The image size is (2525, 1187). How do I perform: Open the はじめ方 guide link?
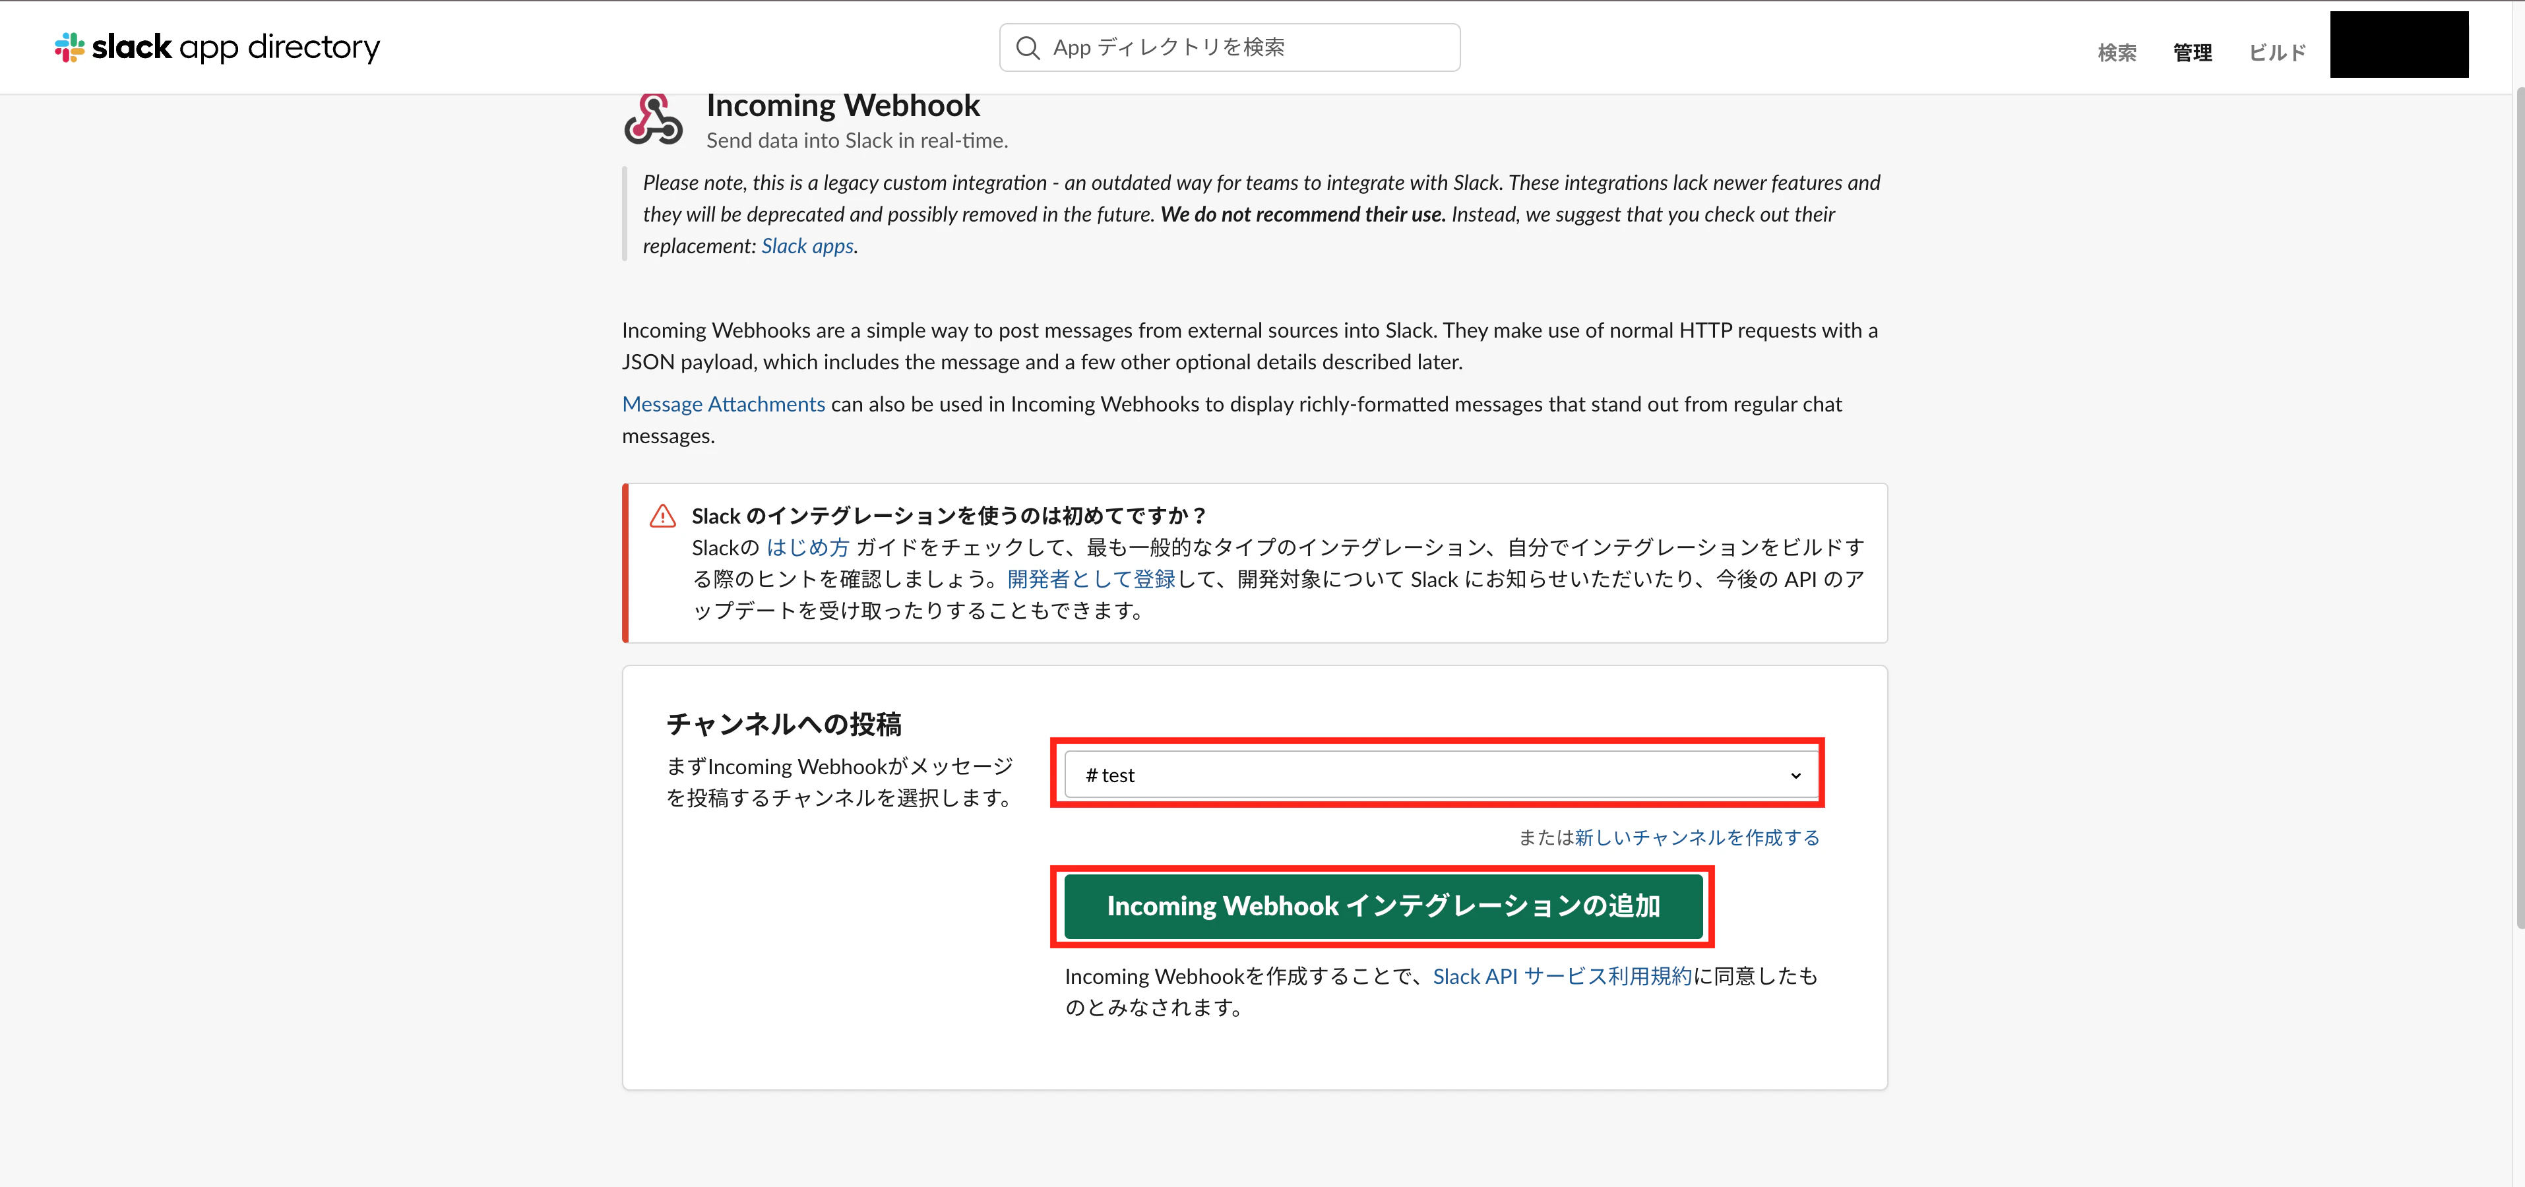click(x=807, y=547)
